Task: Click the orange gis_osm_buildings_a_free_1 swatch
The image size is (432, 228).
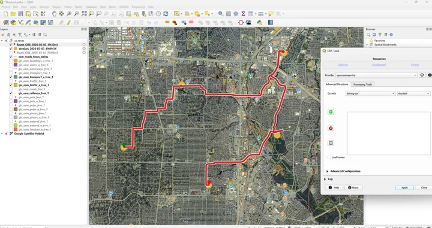Action: pos(16,60)
